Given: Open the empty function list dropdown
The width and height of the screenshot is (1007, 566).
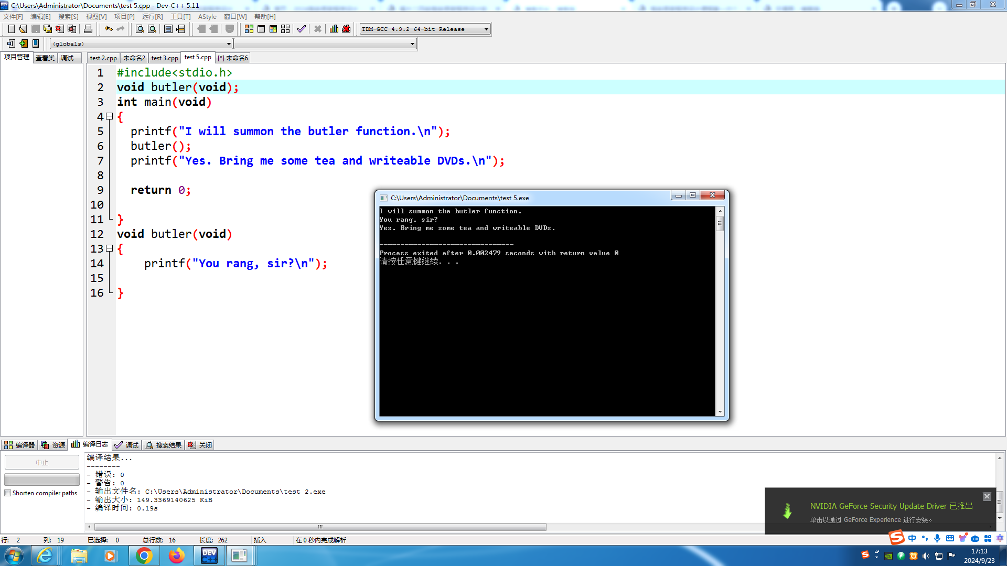Looking at the screenshot, I should tap(412, 44).
